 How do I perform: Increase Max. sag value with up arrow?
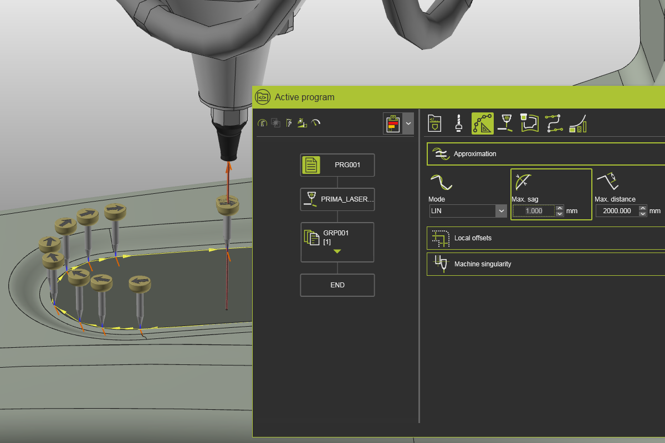tap(560, 208)
